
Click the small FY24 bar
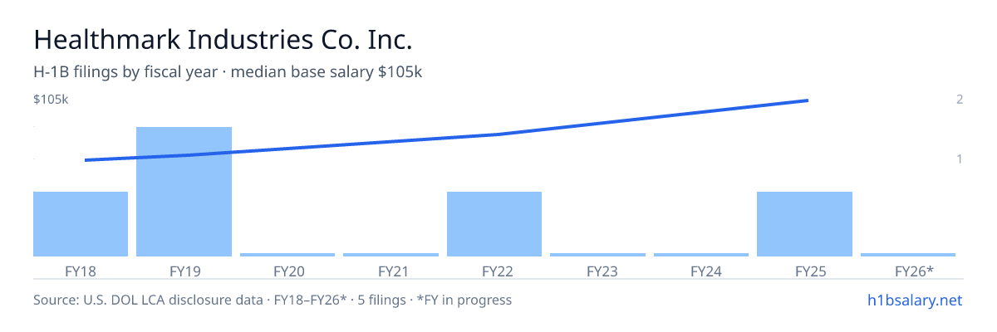pos(701,255)
